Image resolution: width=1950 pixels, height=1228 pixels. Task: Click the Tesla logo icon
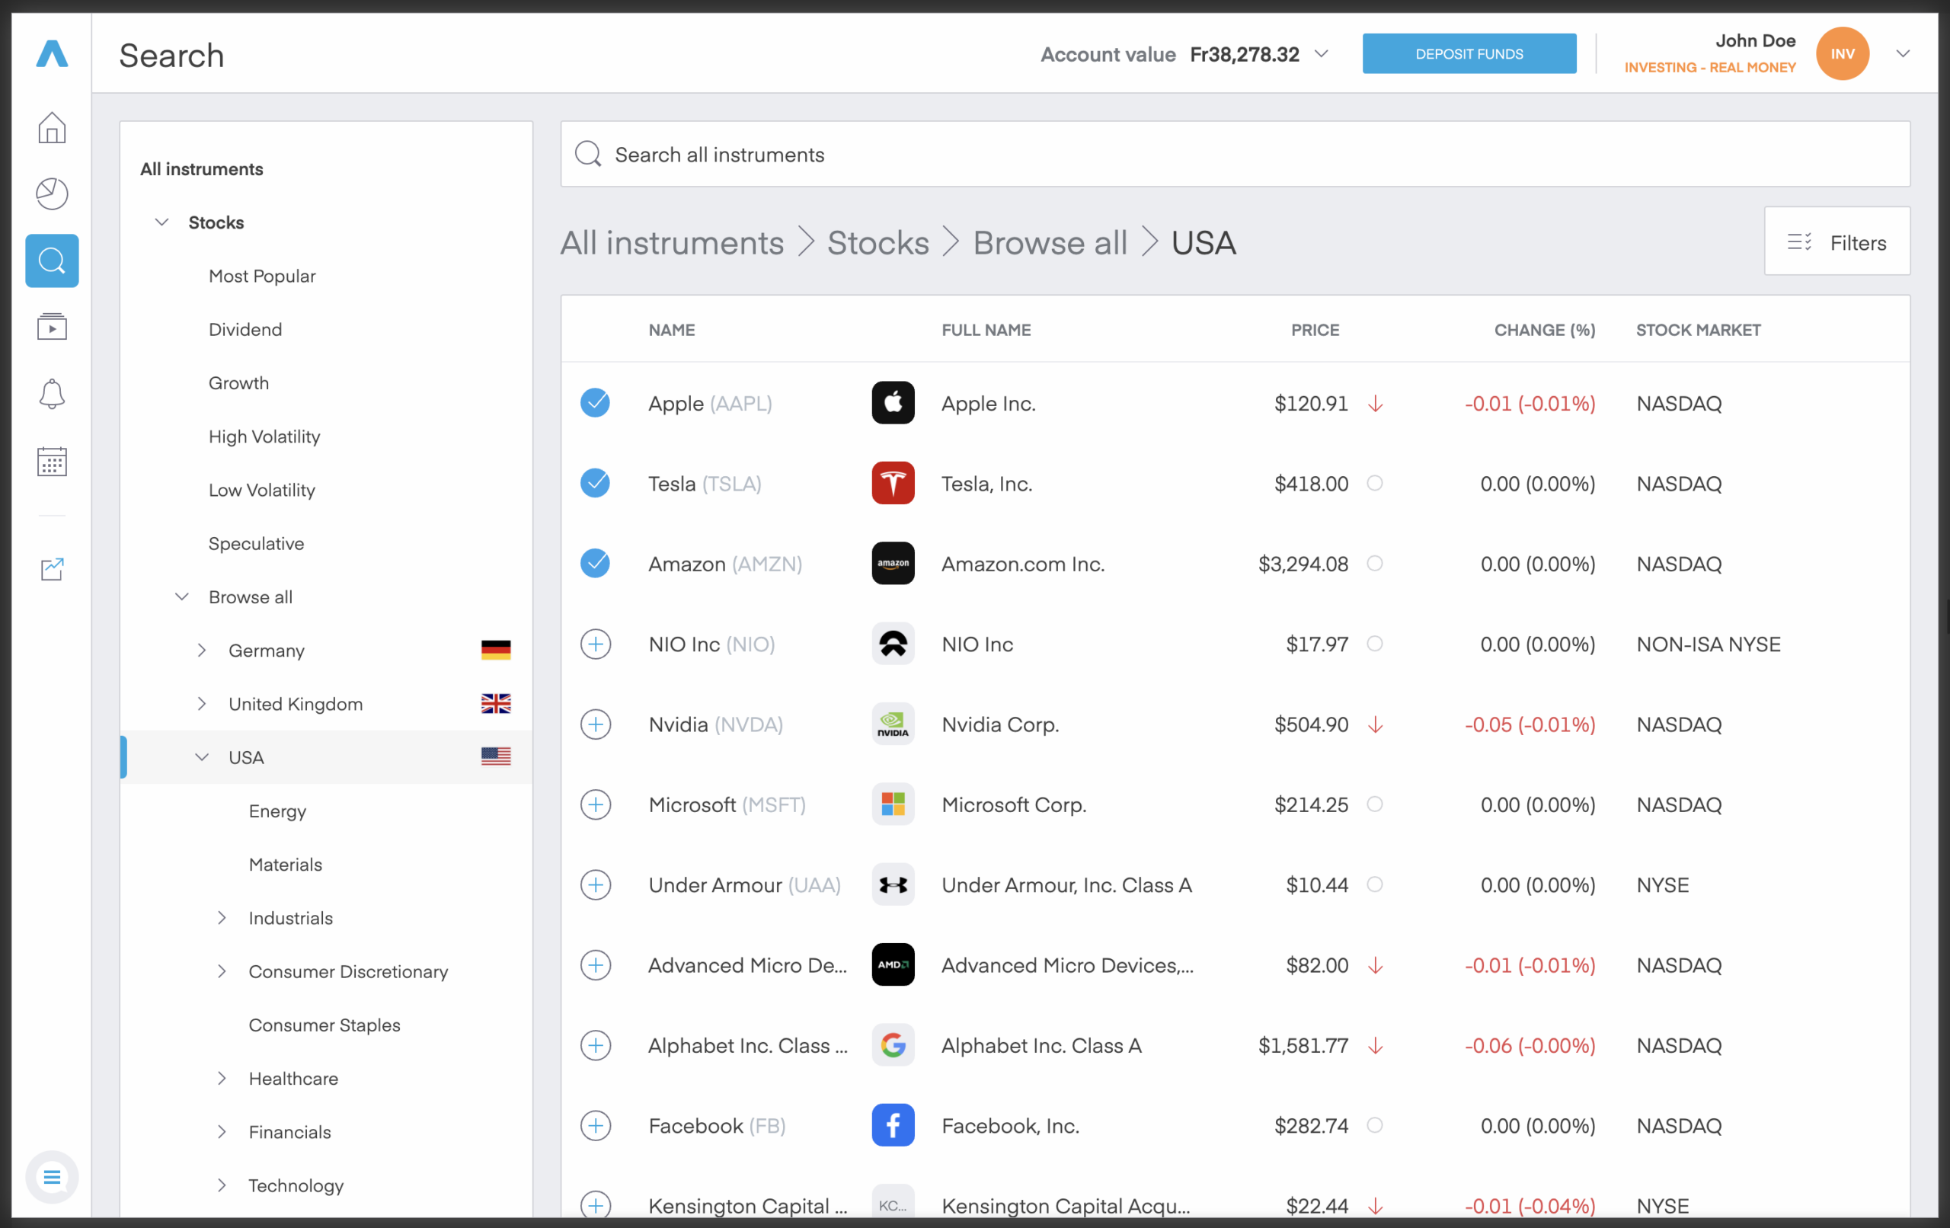pos(893,483)
